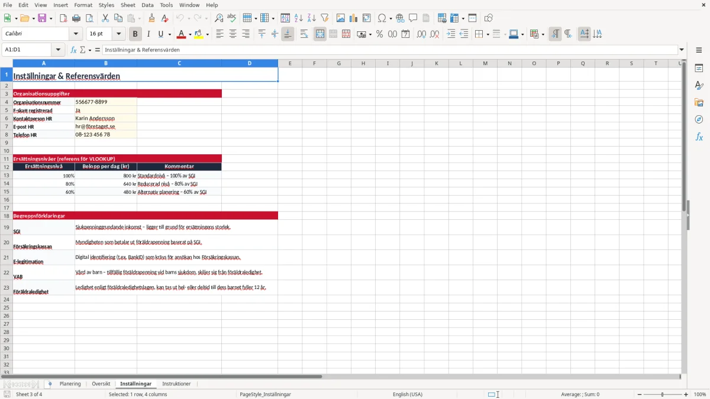Click the formula input line
Viewport: 710px width, 399px height.
point(389,50)
